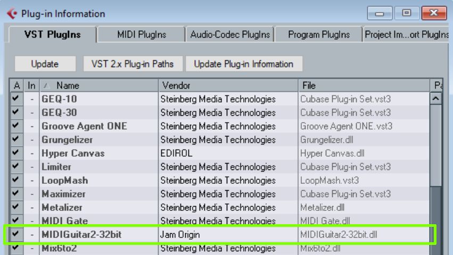Viewport: 453px width, 255px height.
Task: Deactivate the LoopMash plug-in checkbox
Action: [x=15, y=180]
